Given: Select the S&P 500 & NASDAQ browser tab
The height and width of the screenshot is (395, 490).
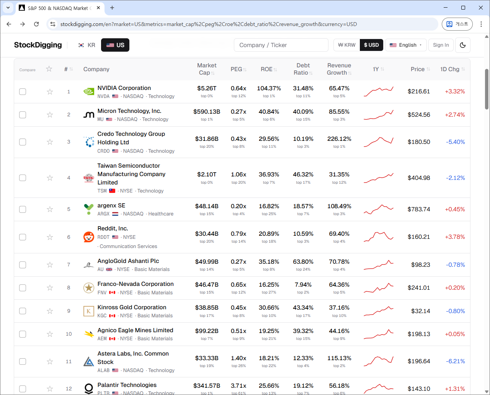Looking at the screenshot, I should click(60, 8).
